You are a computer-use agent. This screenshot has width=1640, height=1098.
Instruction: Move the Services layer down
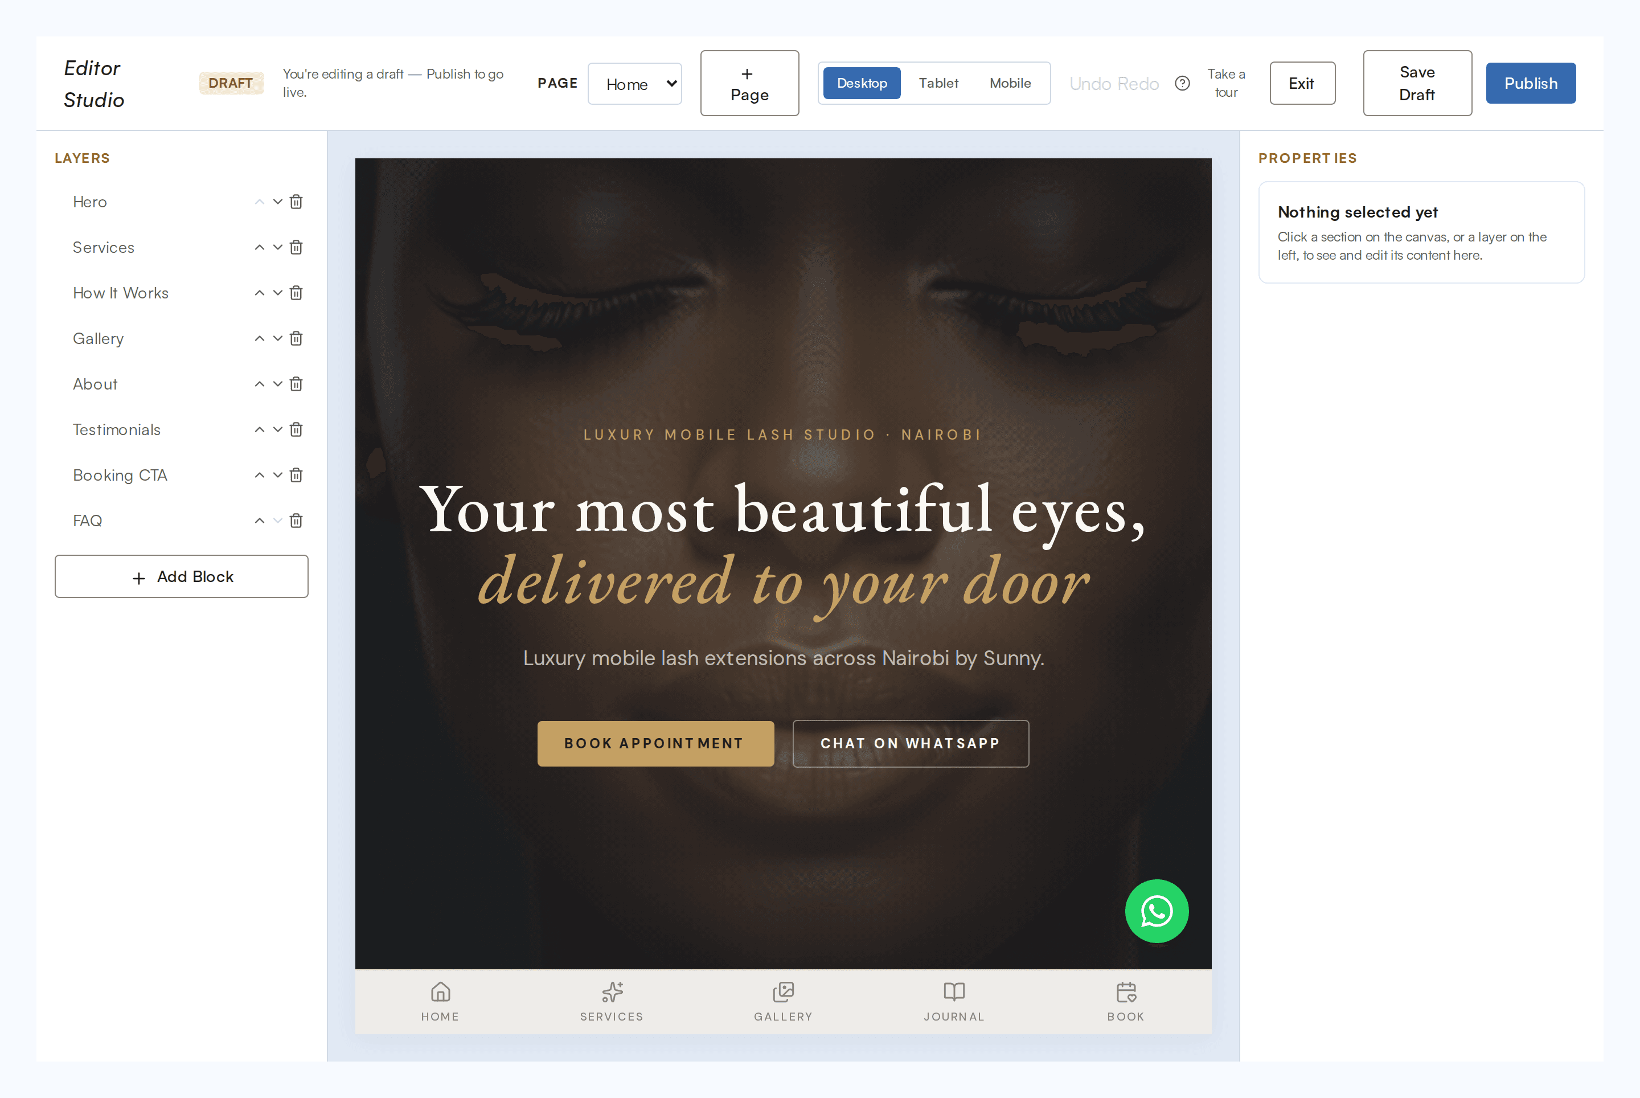coord(278,247)
